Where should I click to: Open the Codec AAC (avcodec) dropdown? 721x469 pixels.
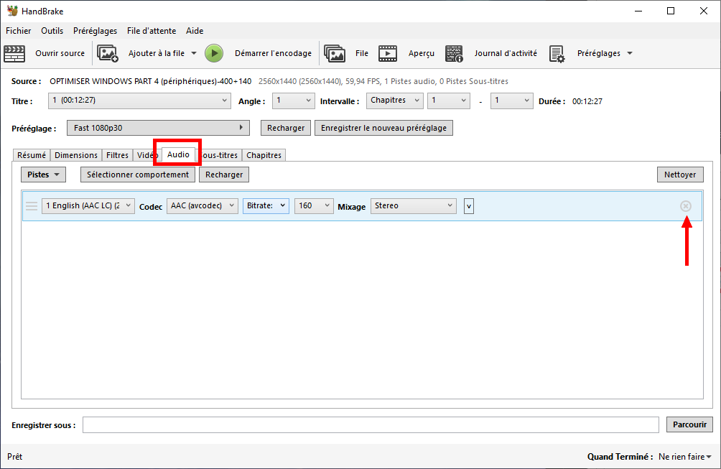tap(203, 205)
